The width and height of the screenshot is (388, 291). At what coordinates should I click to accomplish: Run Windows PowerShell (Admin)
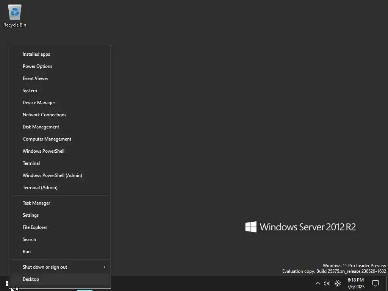(x=60, y=175)
